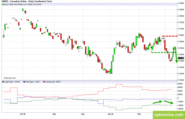Image resolution: width=185 pixels, height=119 pixels.
Task: Click the 80000 label on the COT axis
Action: click(x=180, y=84)
